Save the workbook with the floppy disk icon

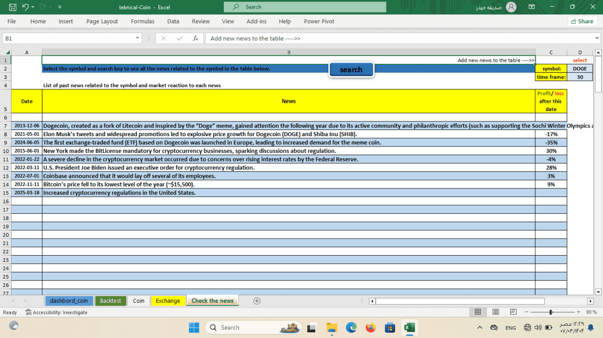coord(13,7)
